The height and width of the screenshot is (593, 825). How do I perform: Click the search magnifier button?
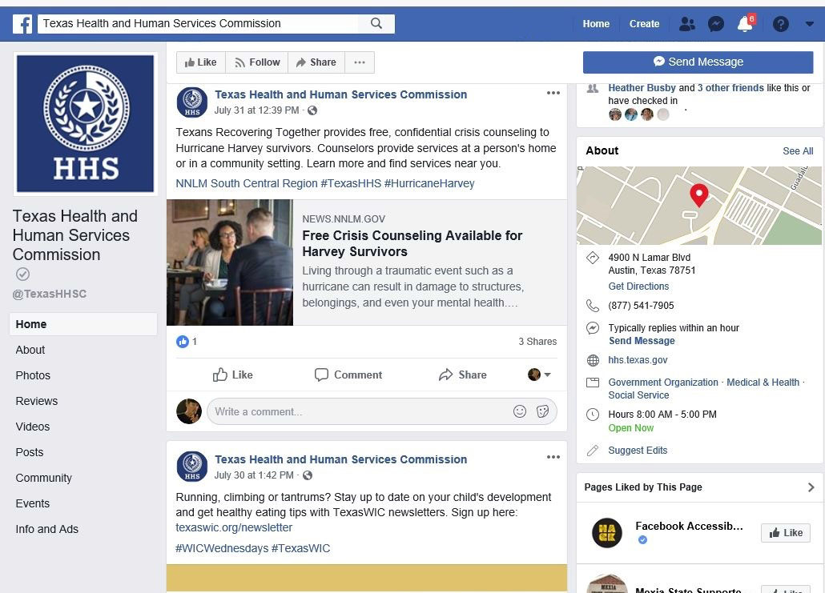click(x=376, y=24)
